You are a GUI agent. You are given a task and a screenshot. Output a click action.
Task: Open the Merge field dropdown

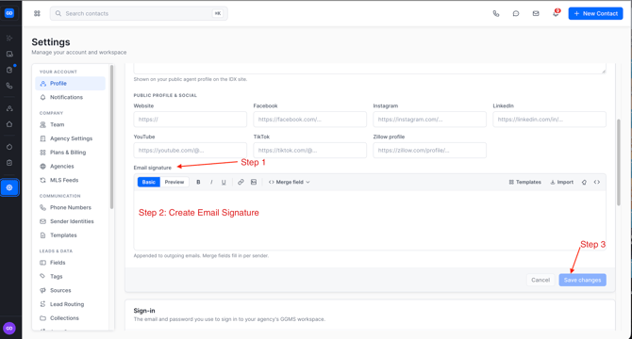click(289, 182)
